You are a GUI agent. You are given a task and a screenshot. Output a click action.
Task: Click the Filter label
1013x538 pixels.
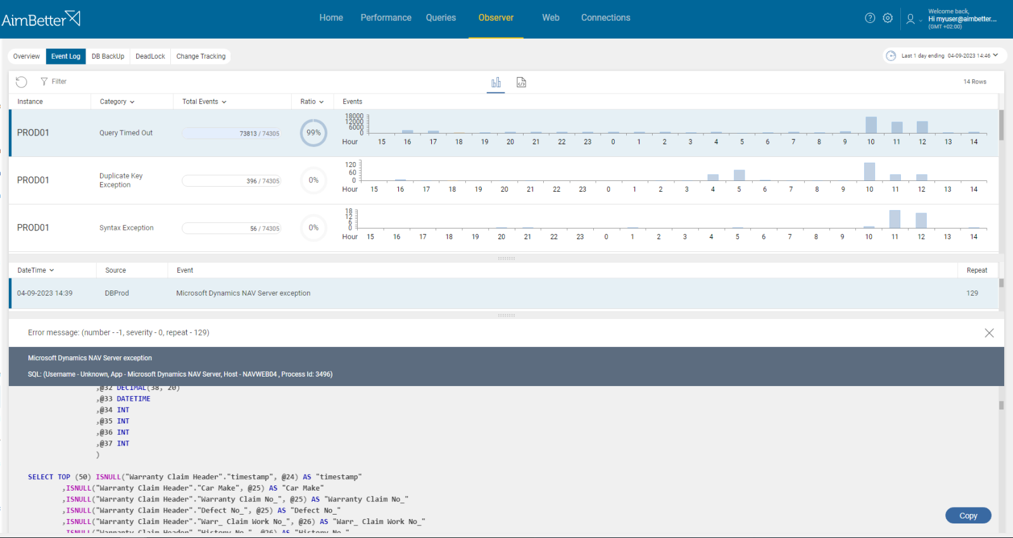[x=59, y=82]
